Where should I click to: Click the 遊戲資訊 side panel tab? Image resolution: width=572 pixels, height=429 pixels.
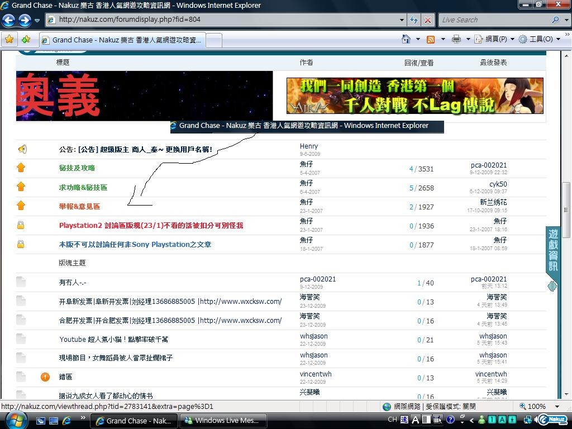tap(552, 250)
